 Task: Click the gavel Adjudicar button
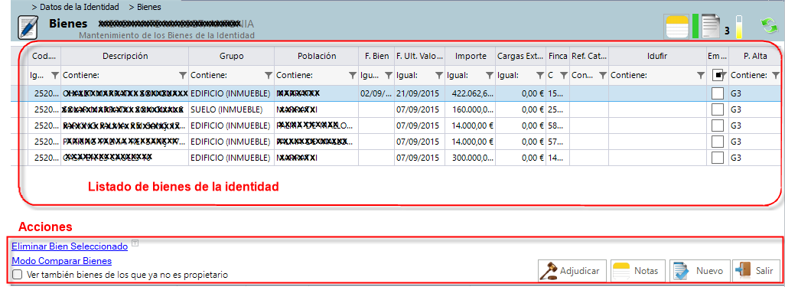[x=572, y=271]
